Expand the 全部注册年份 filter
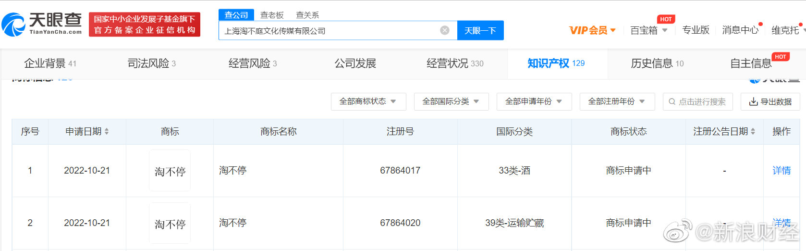The image size is (806, 251). pyautogui.click(x=617, y=101)
